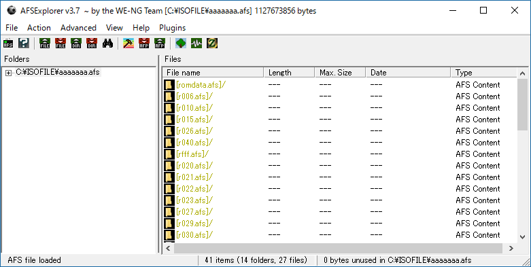Expand the C:¥ISOFILE¥aaaaaaa.afs tree node

coord(8,73)
